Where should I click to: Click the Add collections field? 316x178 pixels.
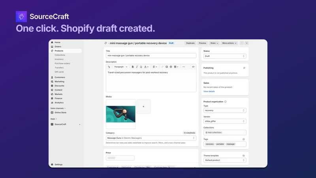click(225, 133)
